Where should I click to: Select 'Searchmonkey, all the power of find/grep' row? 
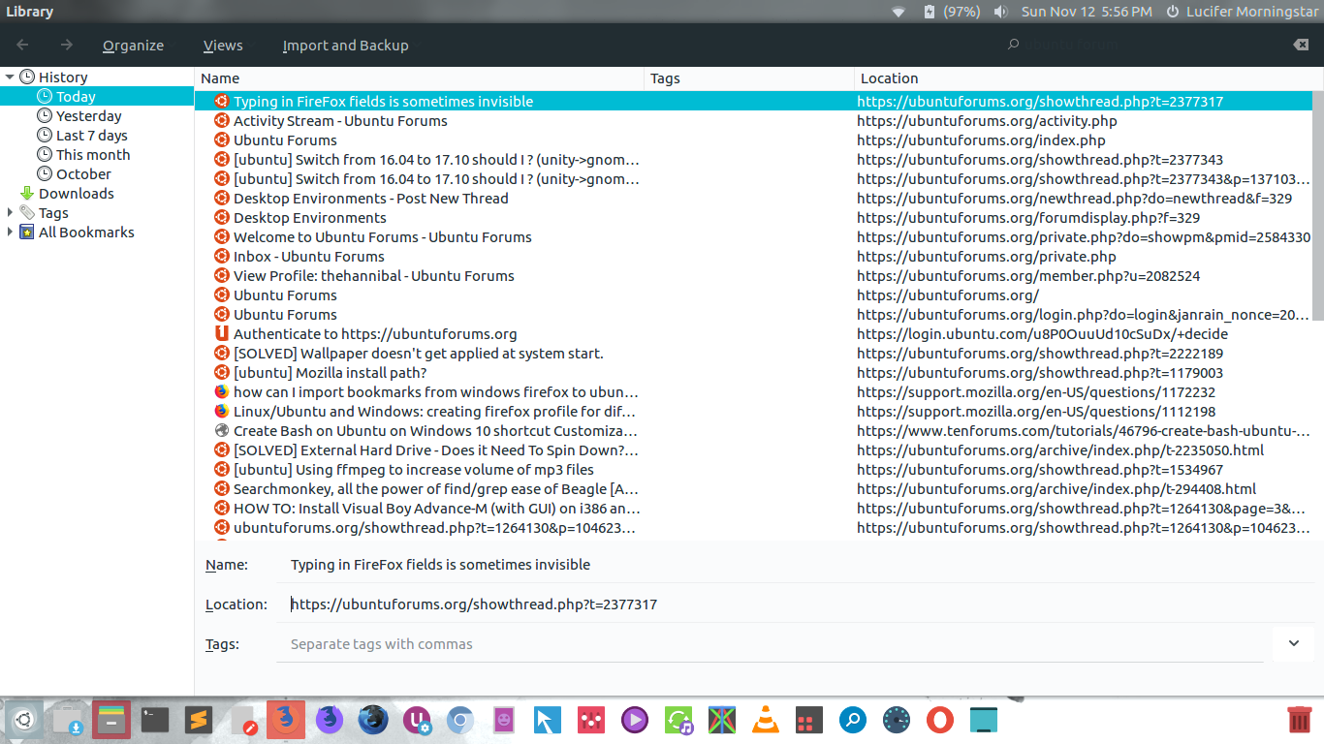[753, 489]
